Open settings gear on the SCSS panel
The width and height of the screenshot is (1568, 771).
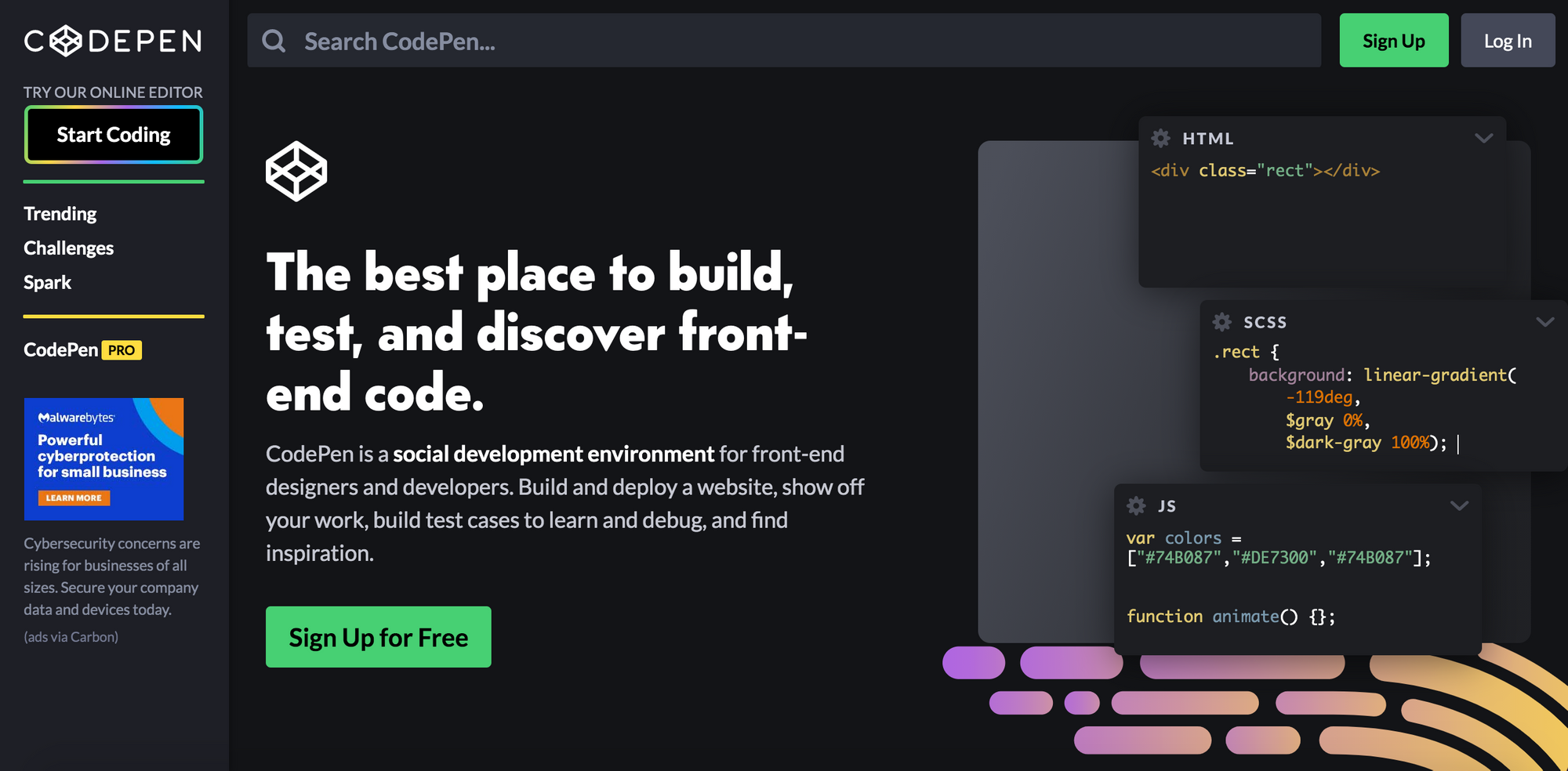pos(1221,322)
